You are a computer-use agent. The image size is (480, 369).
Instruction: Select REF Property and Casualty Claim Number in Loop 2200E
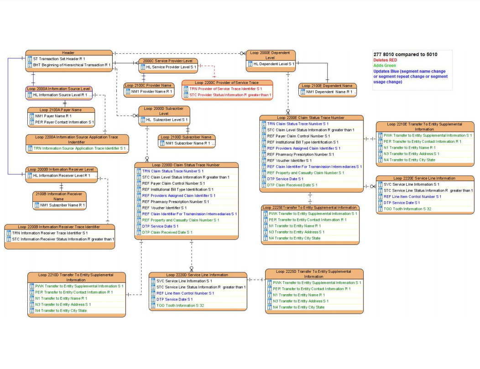coord(306,173)
